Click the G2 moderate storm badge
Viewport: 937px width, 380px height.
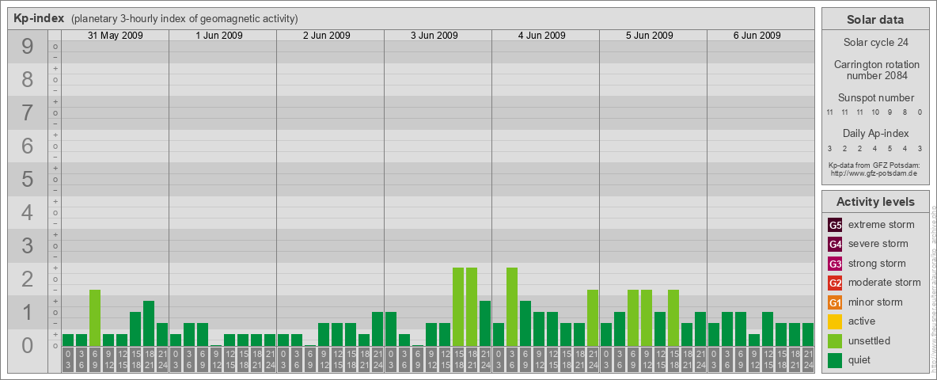[x=836, y=283]
